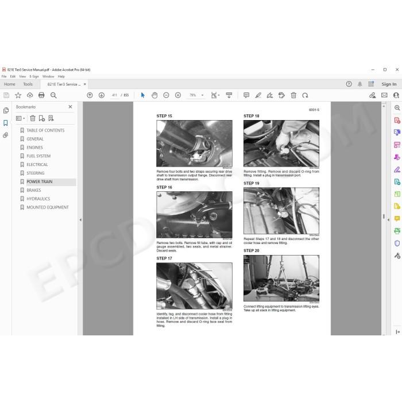The height and width of the screenshot is (402, 402).
Task: Activate the Hand pan tool
Action: tap(154, 95)
